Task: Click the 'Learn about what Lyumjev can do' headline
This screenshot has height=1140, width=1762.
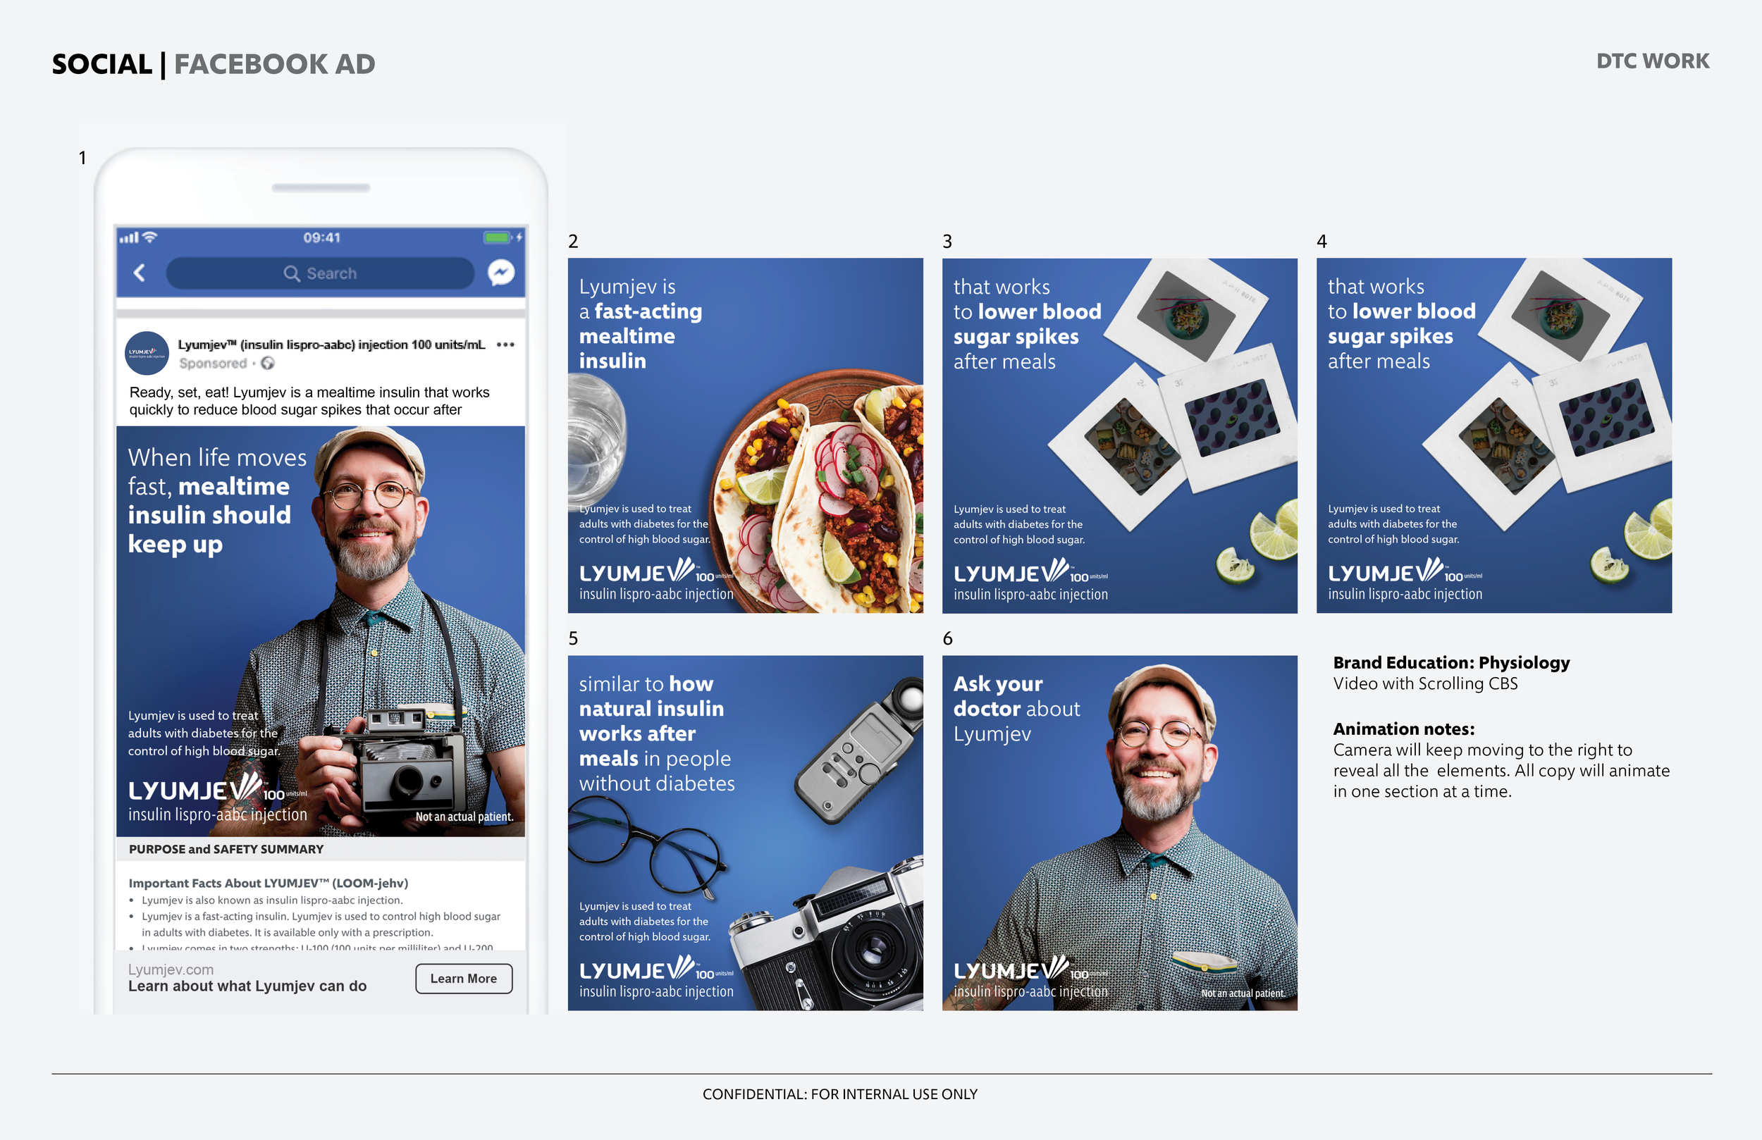Action: 247,986
